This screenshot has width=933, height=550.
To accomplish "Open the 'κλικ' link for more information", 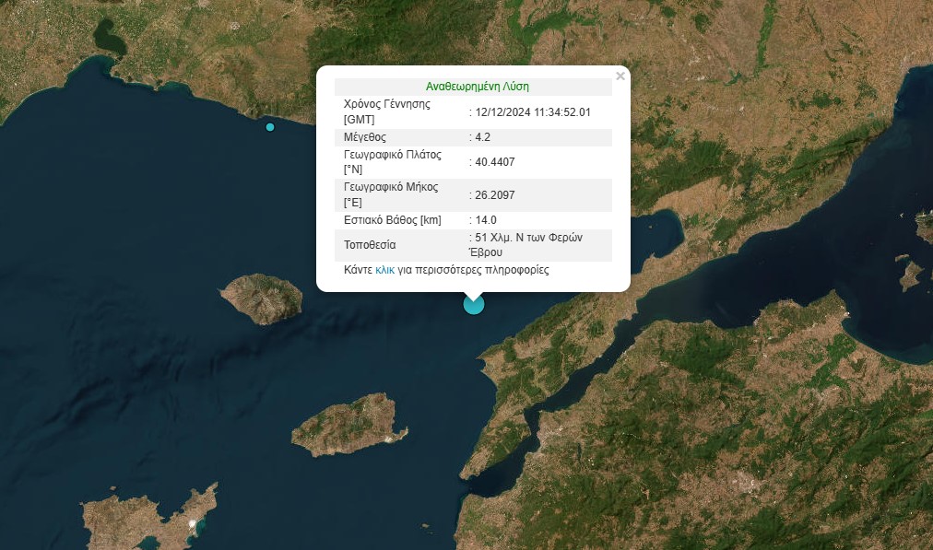I will [x=384, y=271].
